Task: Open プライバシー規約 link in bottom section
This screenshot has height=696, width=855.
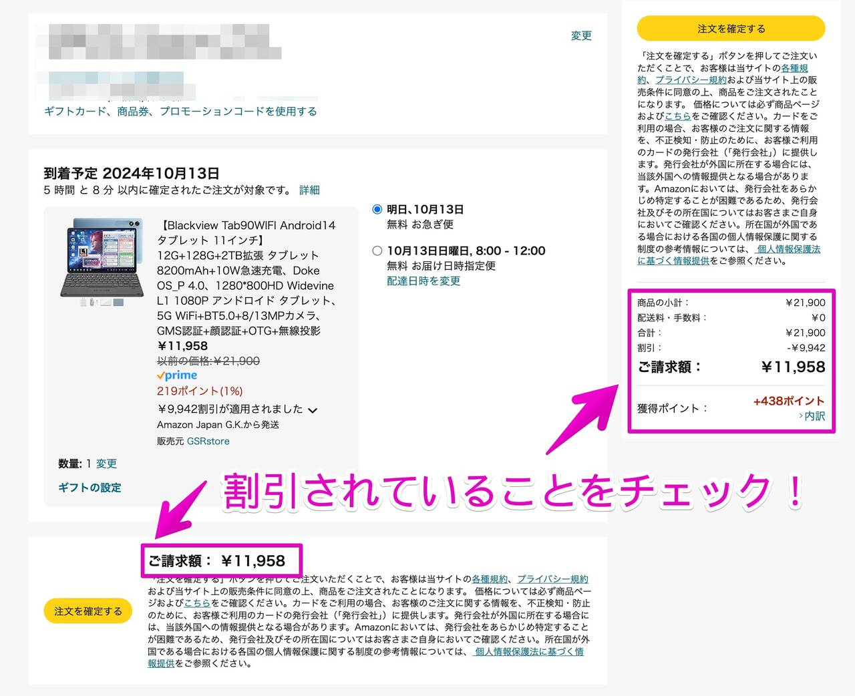Action: coord(552,579)
